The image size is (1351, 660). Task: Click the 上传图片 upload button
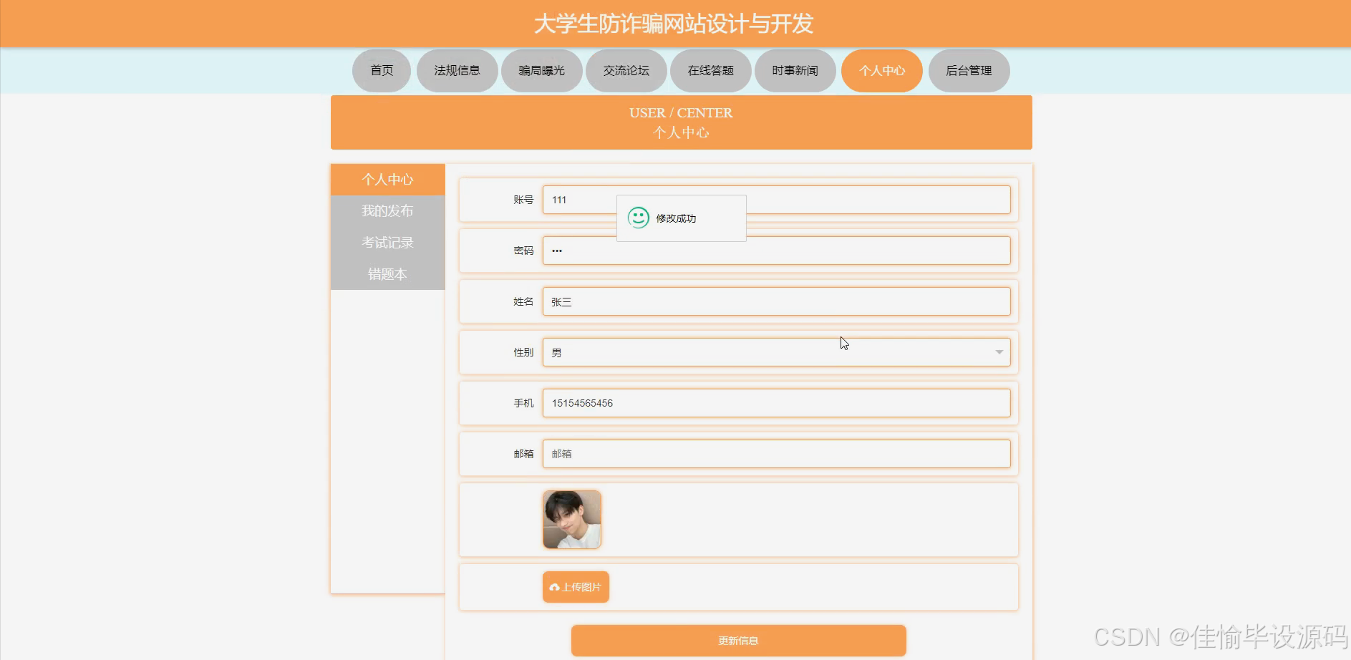point(576,587)
